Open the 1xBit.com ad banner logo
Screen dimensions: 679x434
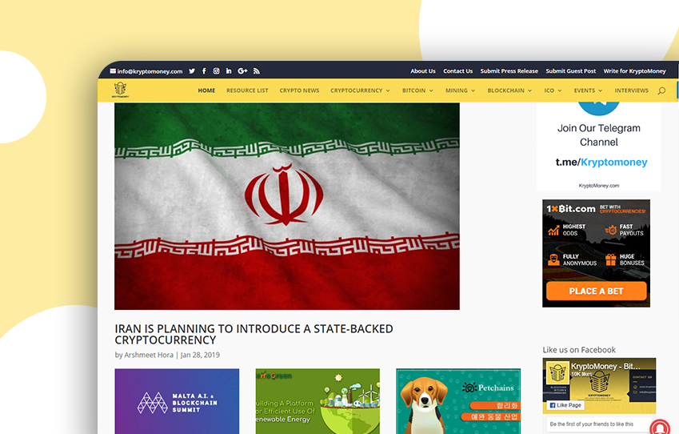[571, 208]
